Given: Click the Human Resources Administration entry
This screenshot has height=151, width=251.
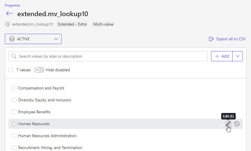Looking at the screenshot, I should (x=47, y=136).
